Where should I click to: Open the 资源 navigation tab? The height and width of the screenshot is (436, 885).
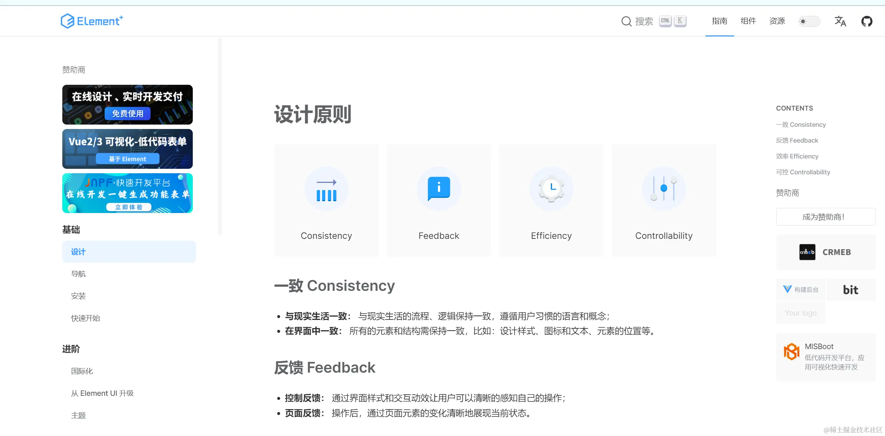pos(777,21)
